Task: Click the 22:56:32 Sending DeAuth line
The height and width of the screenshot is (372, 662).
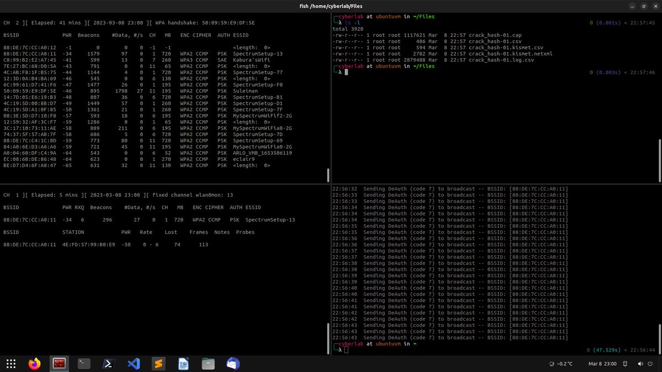Action: 450,189
